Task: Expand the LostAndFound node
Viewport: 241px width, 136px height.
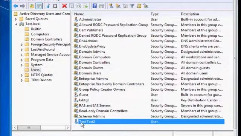Action: click(22, 50)
